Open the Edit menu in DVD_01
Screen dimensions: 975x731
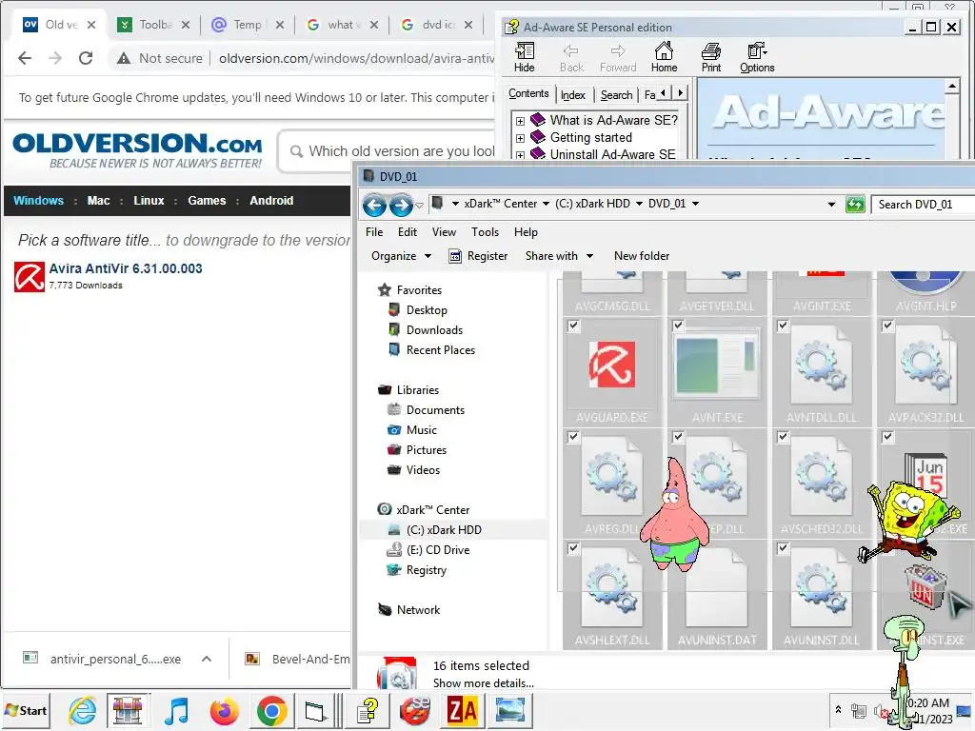point(408,232)
